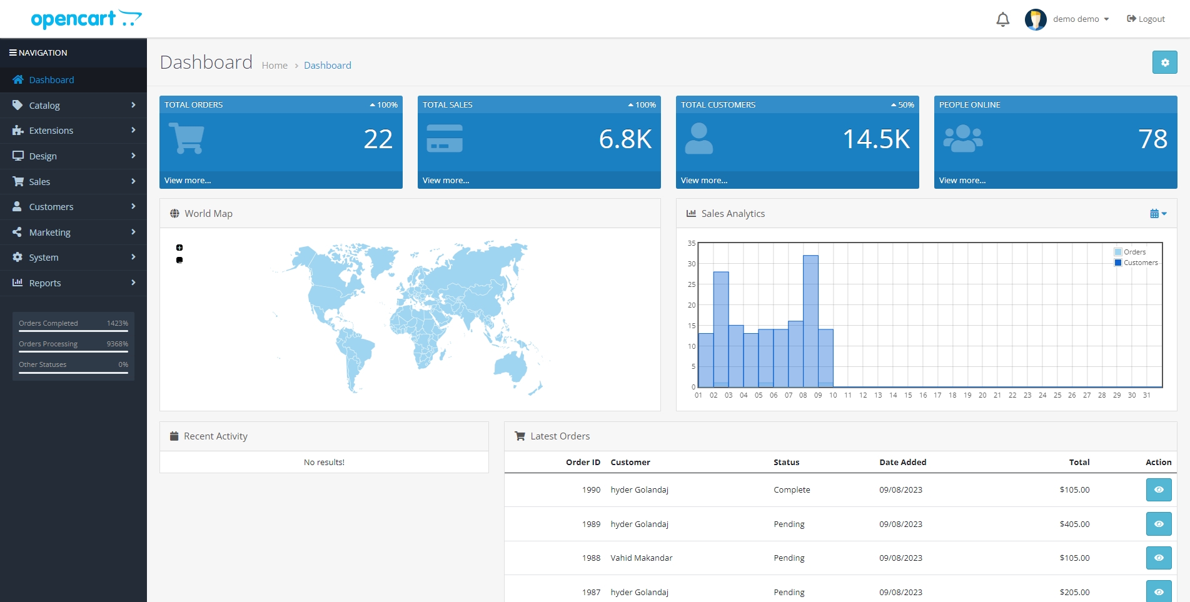This screenshot has height=602, width=1190.
Task: Click the Orders Completed progress bar
Action: point(73,331)
